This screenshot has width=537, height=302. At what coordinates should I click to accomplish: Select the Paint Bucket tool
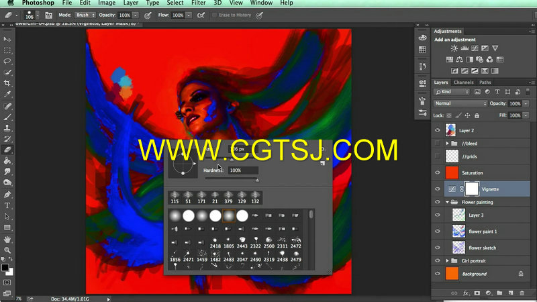(x=7, y=160)
